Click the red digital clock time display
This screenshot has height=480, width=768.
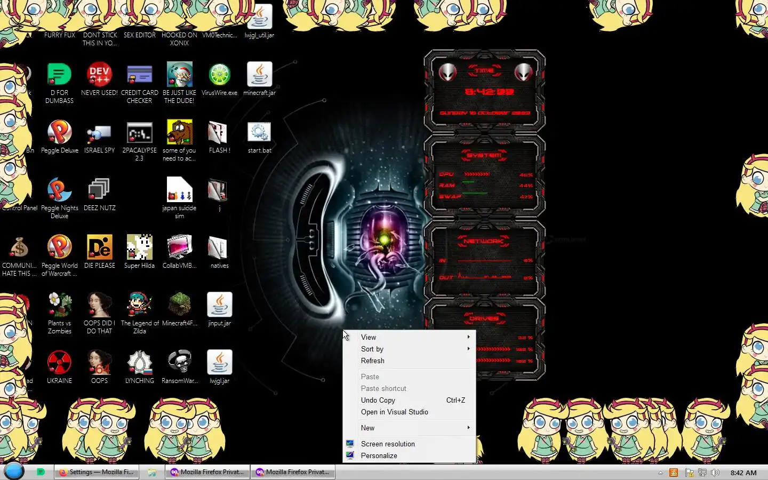(x=489, y=92)
